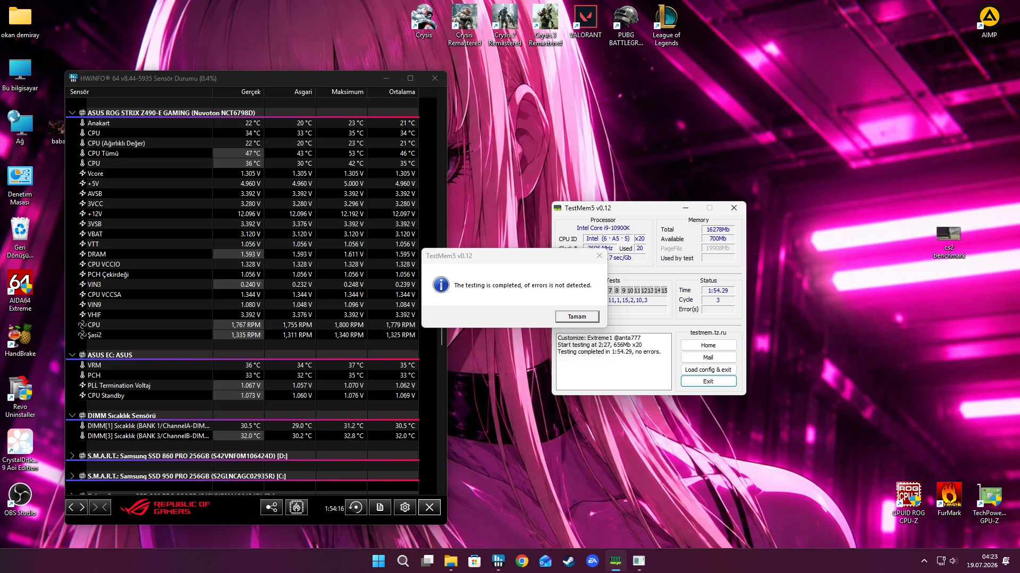Image resolution: width=1020 pixels, height=573 pixels.
Task: Reset HWiNFO sensor clock timer icon
Action: coord(356,508)
